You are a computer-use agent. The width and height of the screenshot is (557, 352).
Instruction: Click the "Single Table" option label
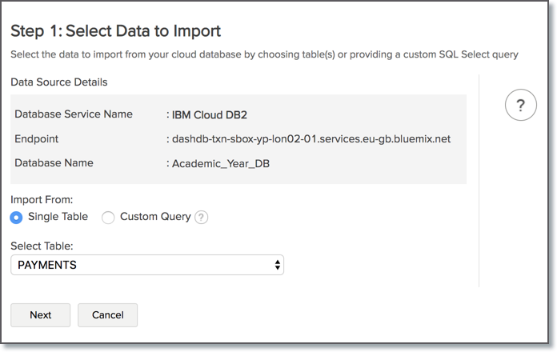[58, 217]
